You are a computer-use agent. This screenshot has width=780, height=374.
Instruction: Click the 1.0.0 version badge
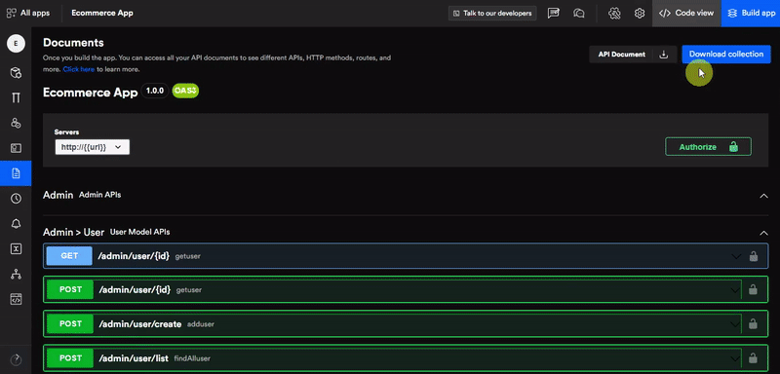[155, 92]
